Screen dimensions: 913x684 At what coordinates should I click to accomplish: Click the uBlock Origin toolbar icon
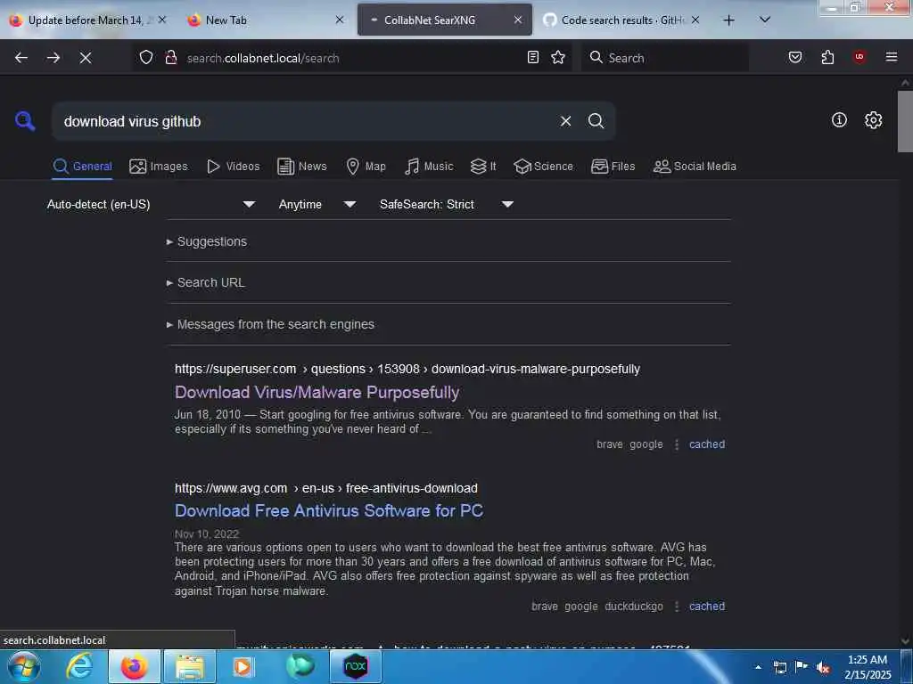click(859, 57)
